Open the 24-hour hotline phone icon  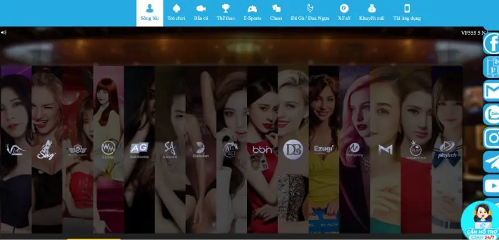(492, 67)
